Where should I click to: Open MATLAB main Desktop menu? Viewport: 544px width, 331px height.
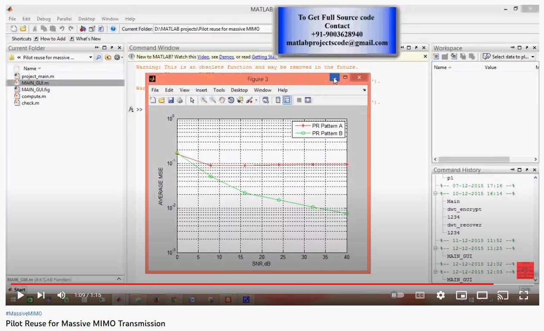[x=86, y=19]
